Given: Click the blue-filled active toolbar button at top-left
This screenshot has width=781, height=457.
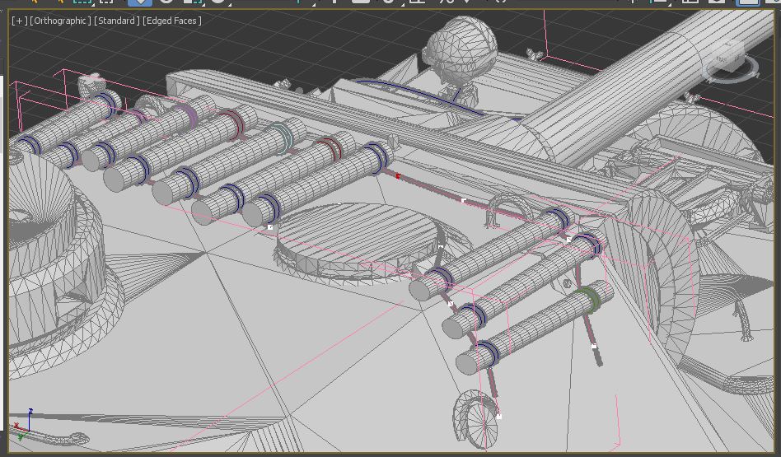Looking at the screenshot, I should [139, 2].
